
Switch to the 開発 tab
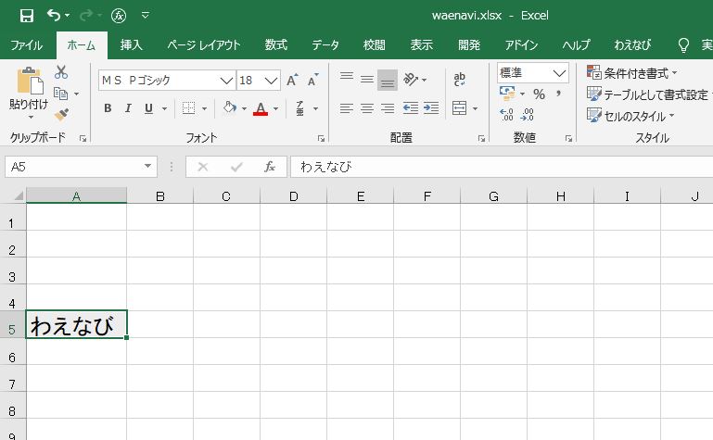tap(469, 45)
